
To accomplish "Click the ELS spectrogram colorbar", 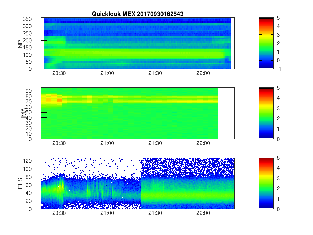I will click(x=266, y=183).
